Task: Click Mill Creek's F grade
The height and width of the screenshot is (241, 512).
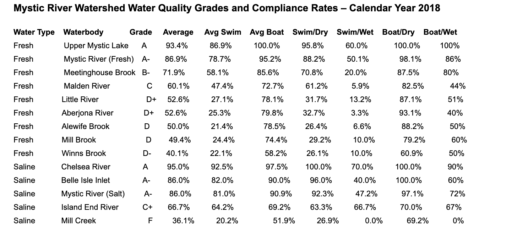Action: [150, 221]
